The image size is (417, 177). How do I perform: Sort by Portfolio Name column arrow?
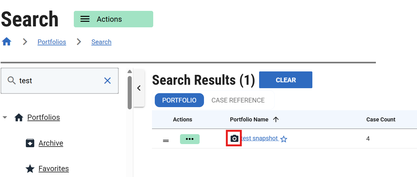(276, 120)
